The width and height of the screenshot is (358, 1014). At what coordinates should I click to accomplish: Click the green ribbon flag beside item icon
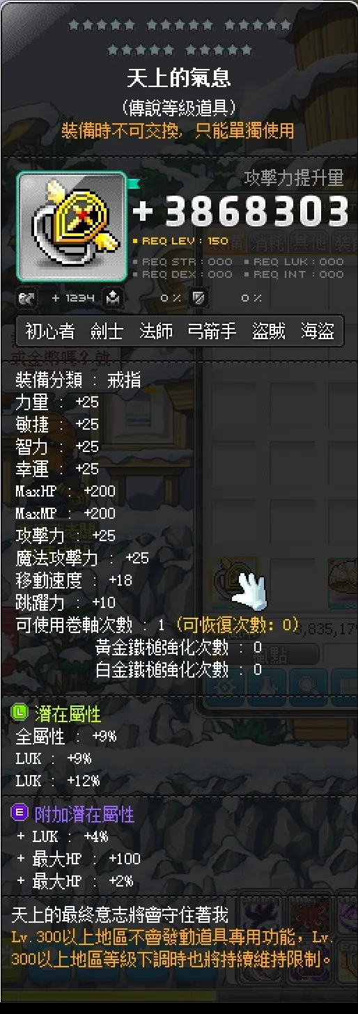(x=133, y=184)
